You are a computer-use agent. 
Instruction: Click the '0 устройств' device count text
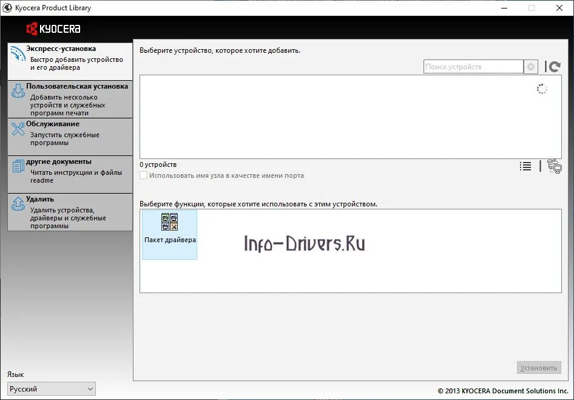point(158,165)
